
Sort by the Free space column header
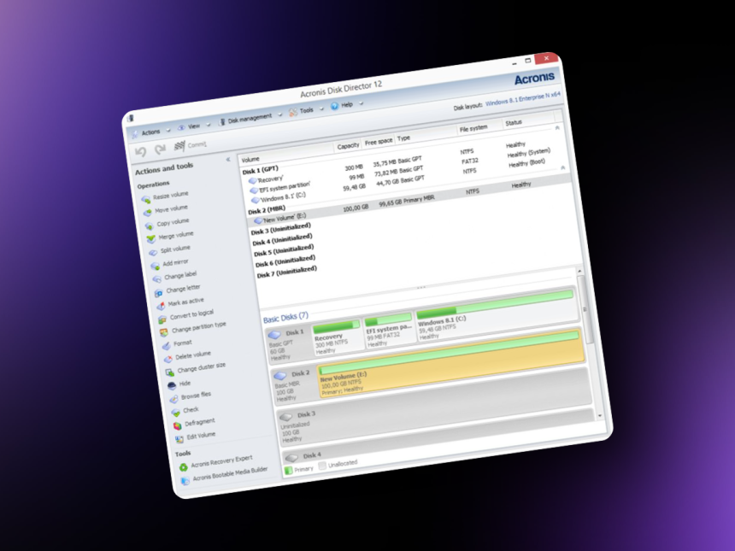tap(379, 142)
